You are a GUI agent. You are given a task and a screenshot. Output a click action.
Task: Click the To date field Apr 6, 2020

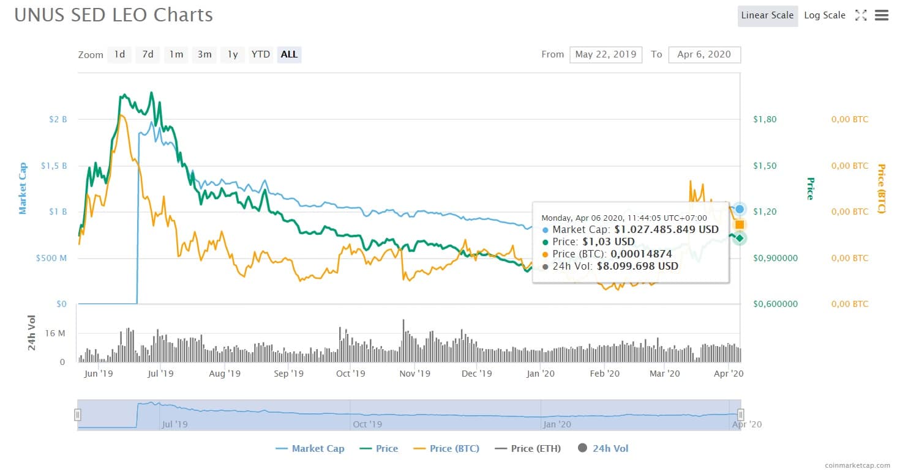[704, 54]
